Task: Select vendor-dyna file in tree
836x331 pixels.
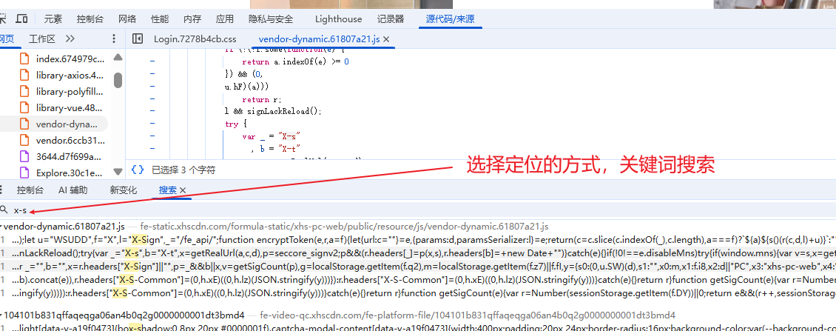Action: [67, 124]
